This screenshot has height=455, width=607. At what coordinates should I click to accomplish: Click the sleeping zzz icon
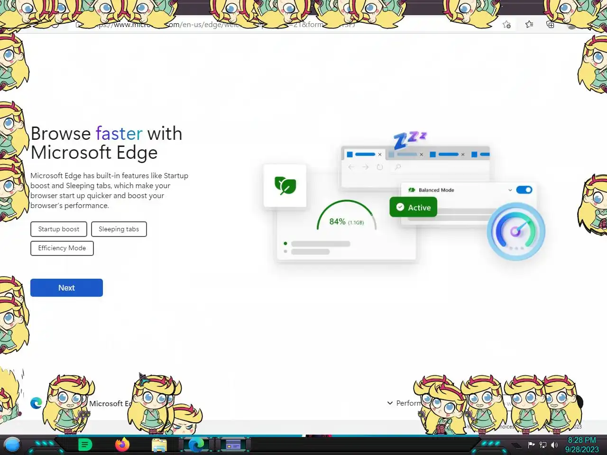[410, 140]
